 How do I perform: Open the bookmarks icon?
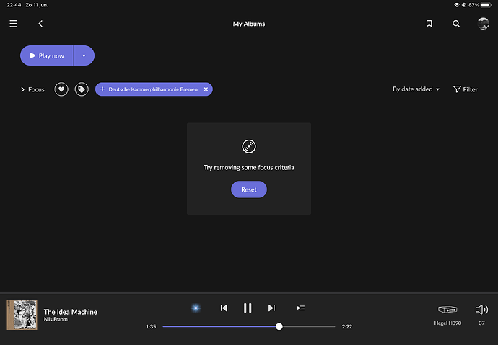click(429, 24)
